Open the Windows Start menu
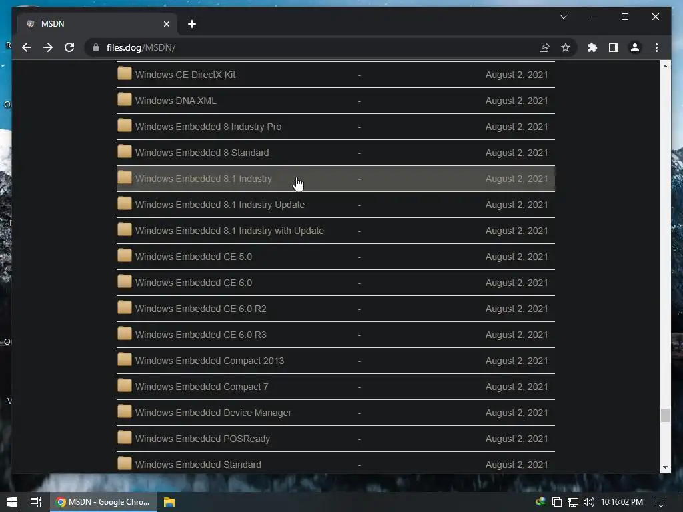The width and height of the screenshot is (683, 512). tap(12, 502)
